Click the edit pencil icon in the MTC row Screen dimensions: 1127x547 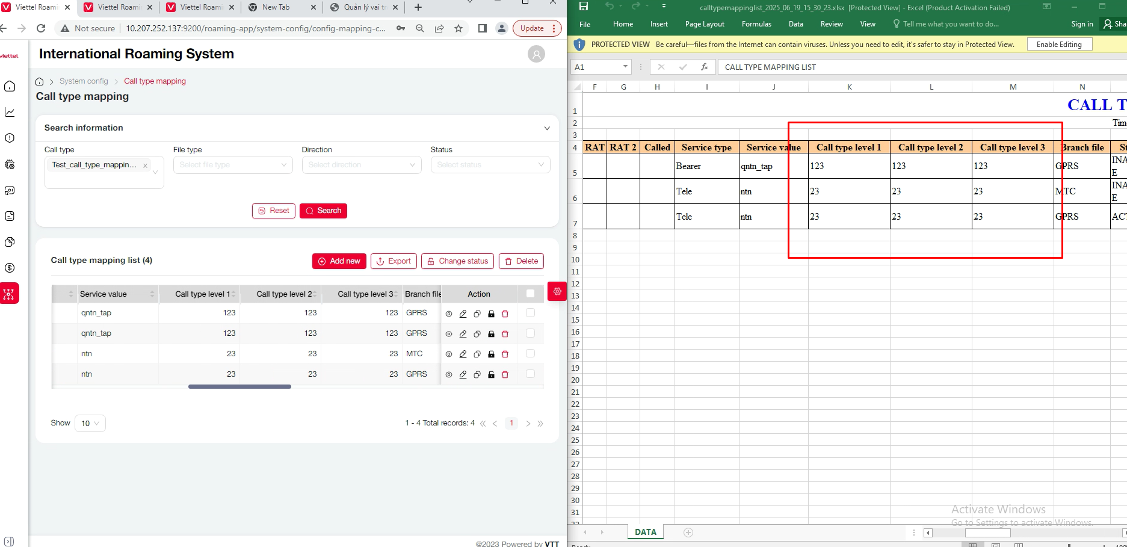463,354
